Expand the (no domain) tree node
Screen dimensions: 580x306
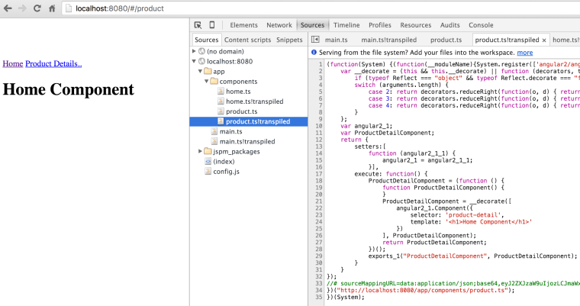pos(194,51)
